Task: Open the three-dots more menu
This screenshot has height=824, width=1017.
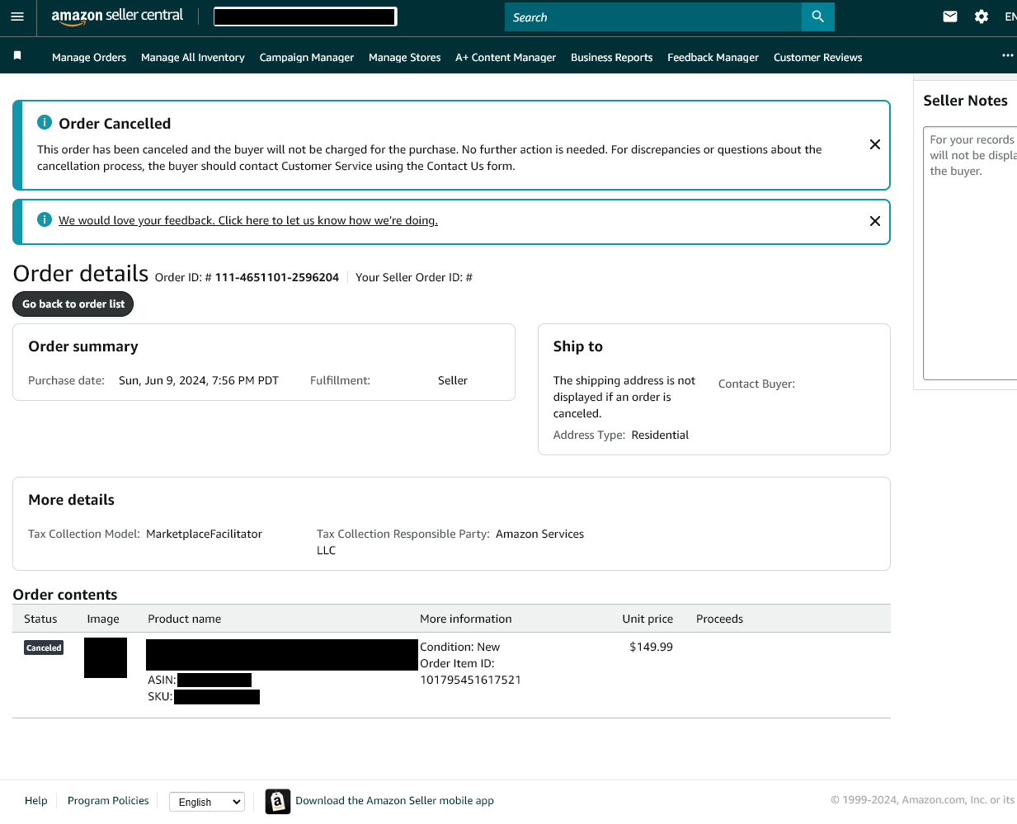Action: [x=1007, y=55]
